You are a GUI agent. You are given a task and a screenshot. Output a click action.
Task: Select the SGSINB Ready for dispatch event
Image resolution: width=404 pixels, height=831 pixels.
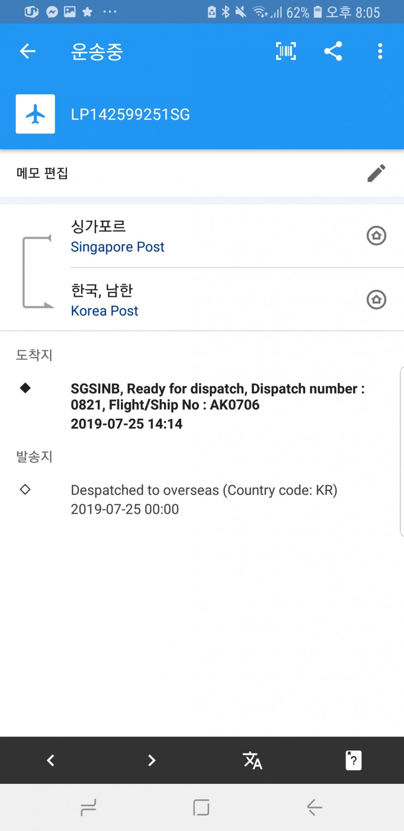point(217,405)
